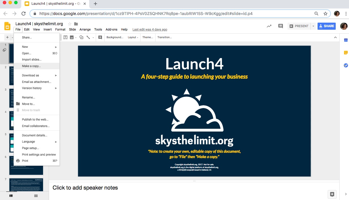Click the PRESENT button
Image resolution: width=349 pixels, height=200 pixels.
click(299, 26)
